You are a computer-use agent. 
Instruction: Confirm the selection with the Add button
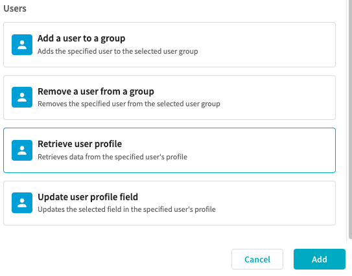[320, 259]
